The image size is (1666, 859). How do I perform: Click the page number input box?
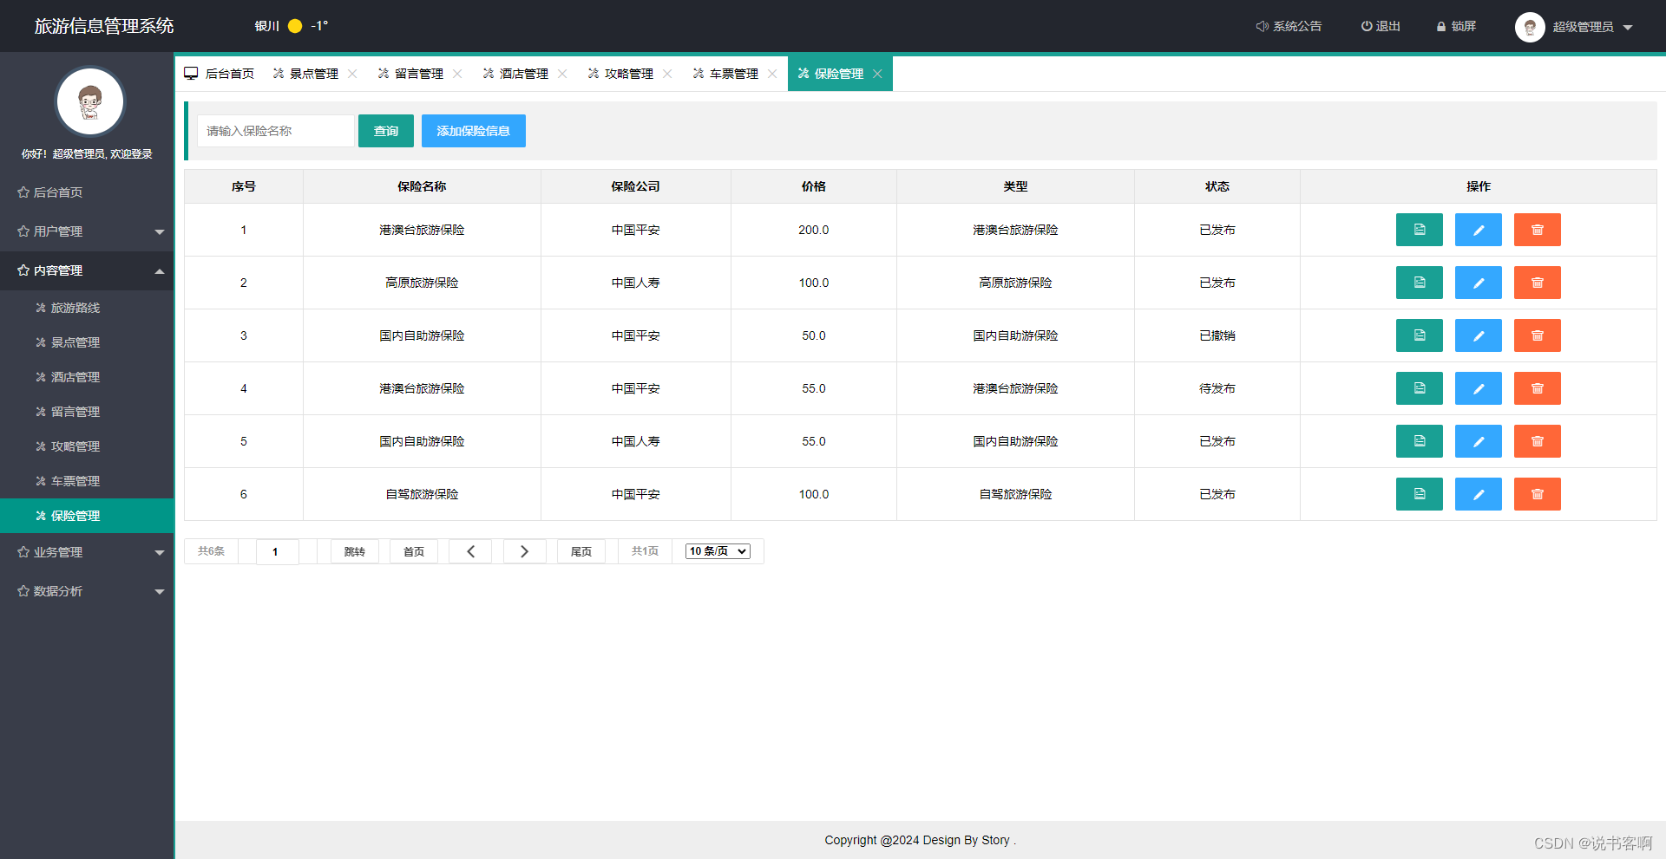point(277,551)
